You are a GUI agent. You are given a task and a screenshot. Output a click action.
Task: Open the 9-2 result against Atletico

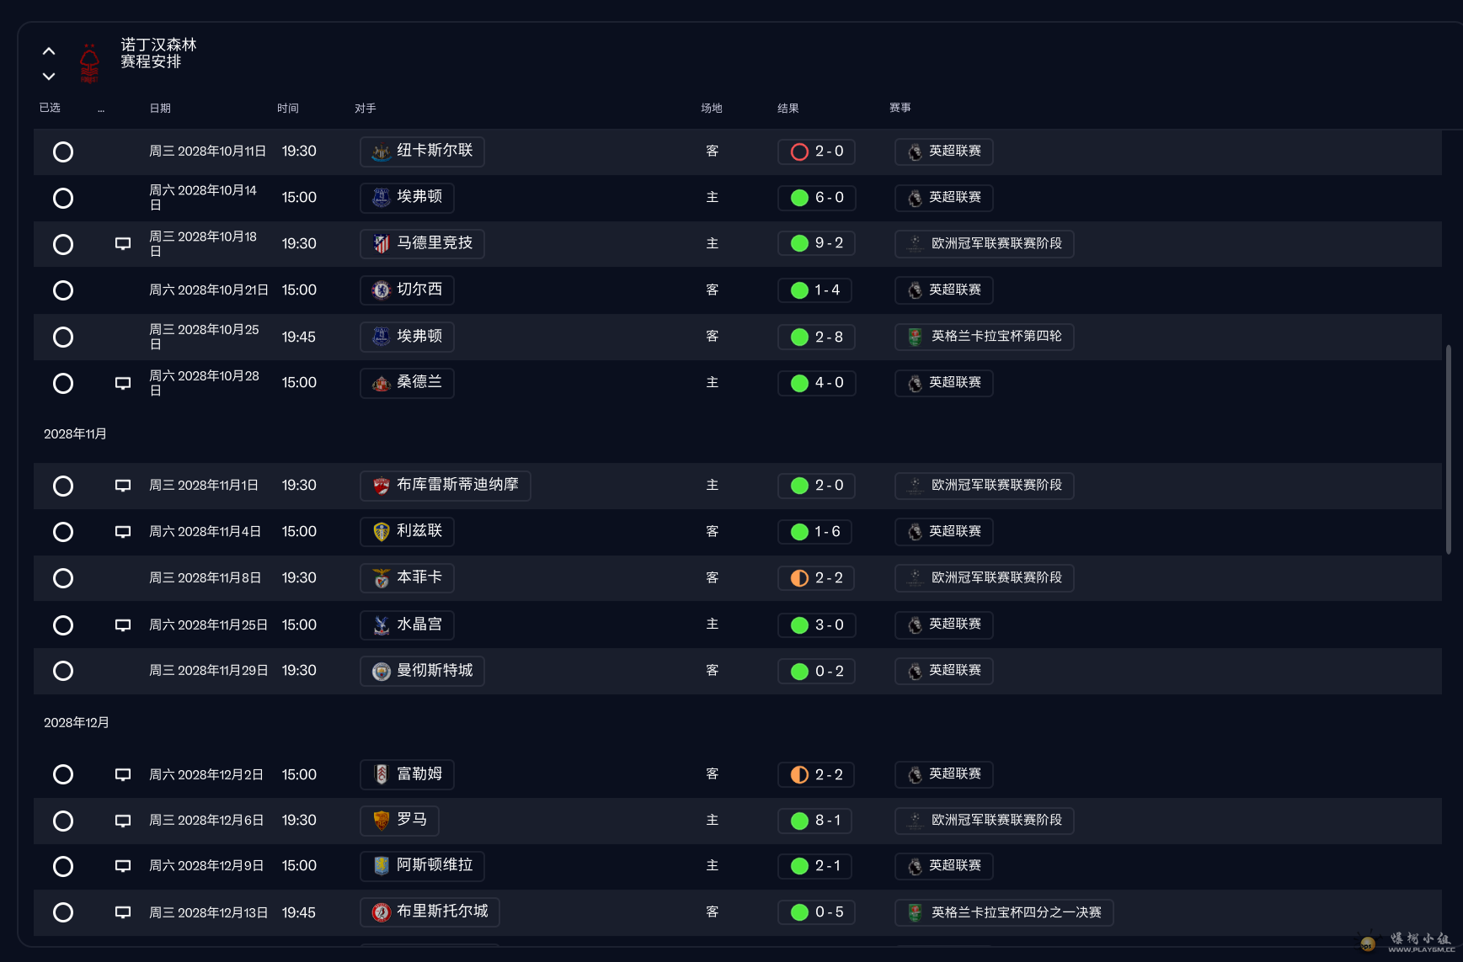tap(816, 244)
